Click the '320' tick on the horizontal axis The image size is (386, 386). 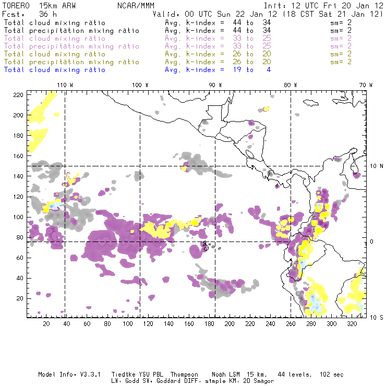pos(352,324)
